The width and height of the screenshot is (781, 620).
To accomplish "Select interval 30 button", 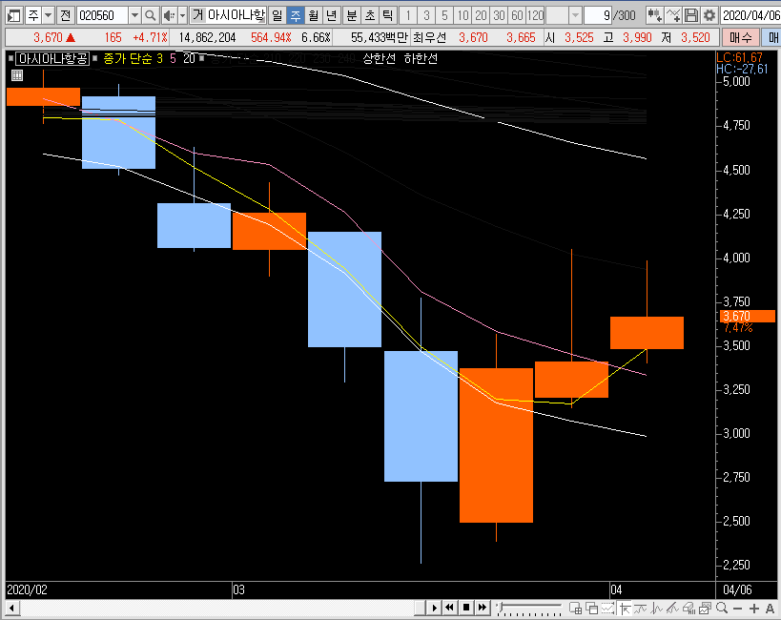I will pyautogui.click(x=499, y=16).
